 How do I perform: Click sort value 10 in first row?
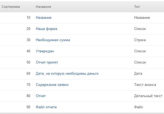pyautogui.click(x=28, y=18)
